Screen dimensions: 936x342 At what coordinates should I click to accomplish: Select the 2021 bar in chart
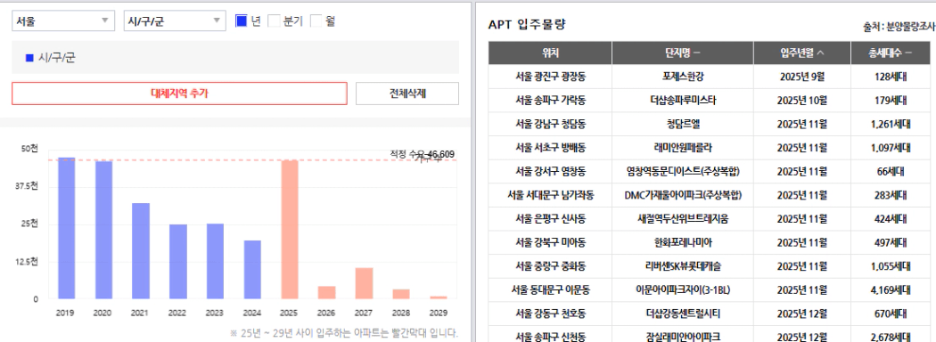pos(141,250)
